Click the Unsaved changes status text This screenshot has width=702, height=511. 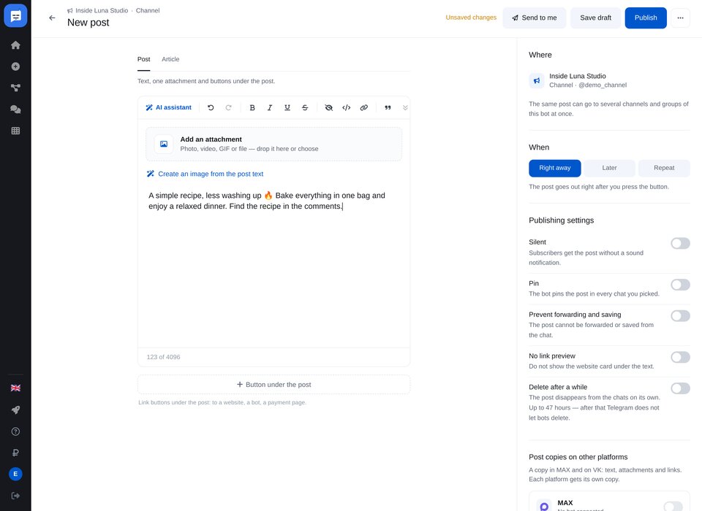(471, 18)
